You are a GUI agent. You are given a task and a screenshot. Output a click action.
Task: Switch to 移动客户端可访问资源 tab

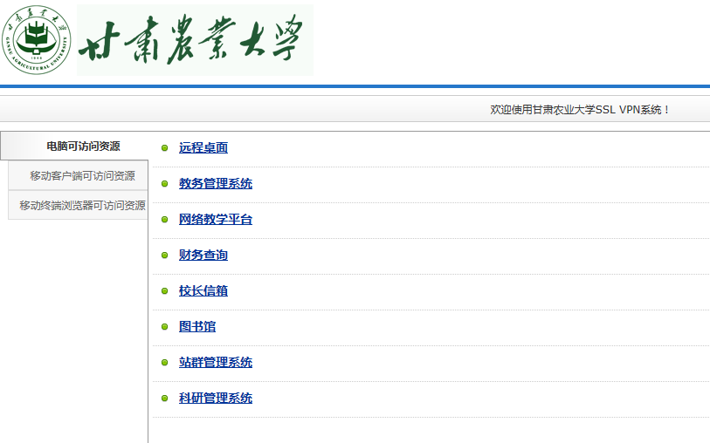[78, 175]
